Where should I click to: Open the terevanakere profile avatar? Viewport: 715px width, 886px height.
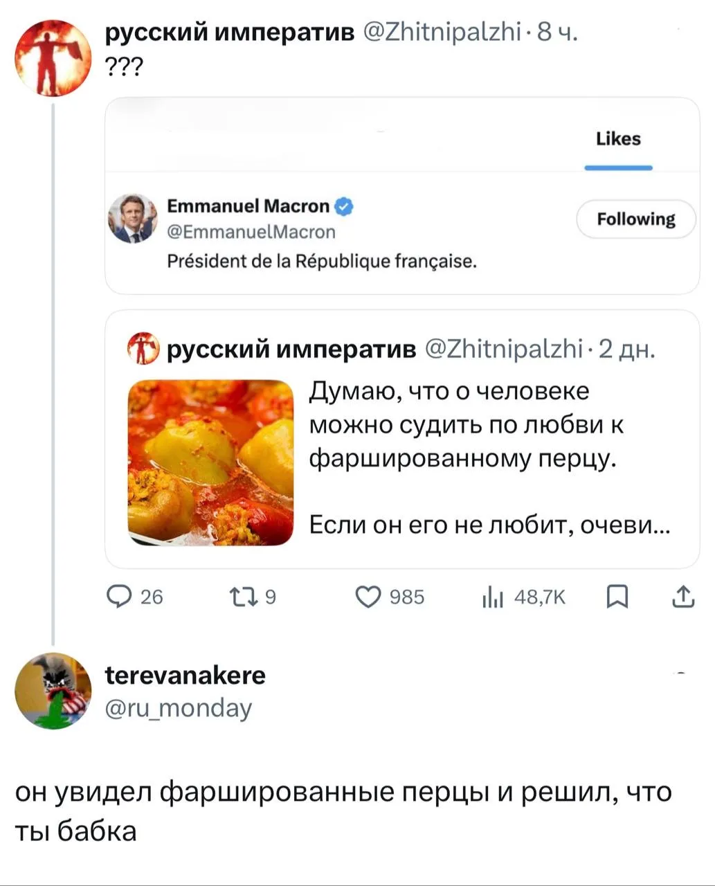pos(53,691)
